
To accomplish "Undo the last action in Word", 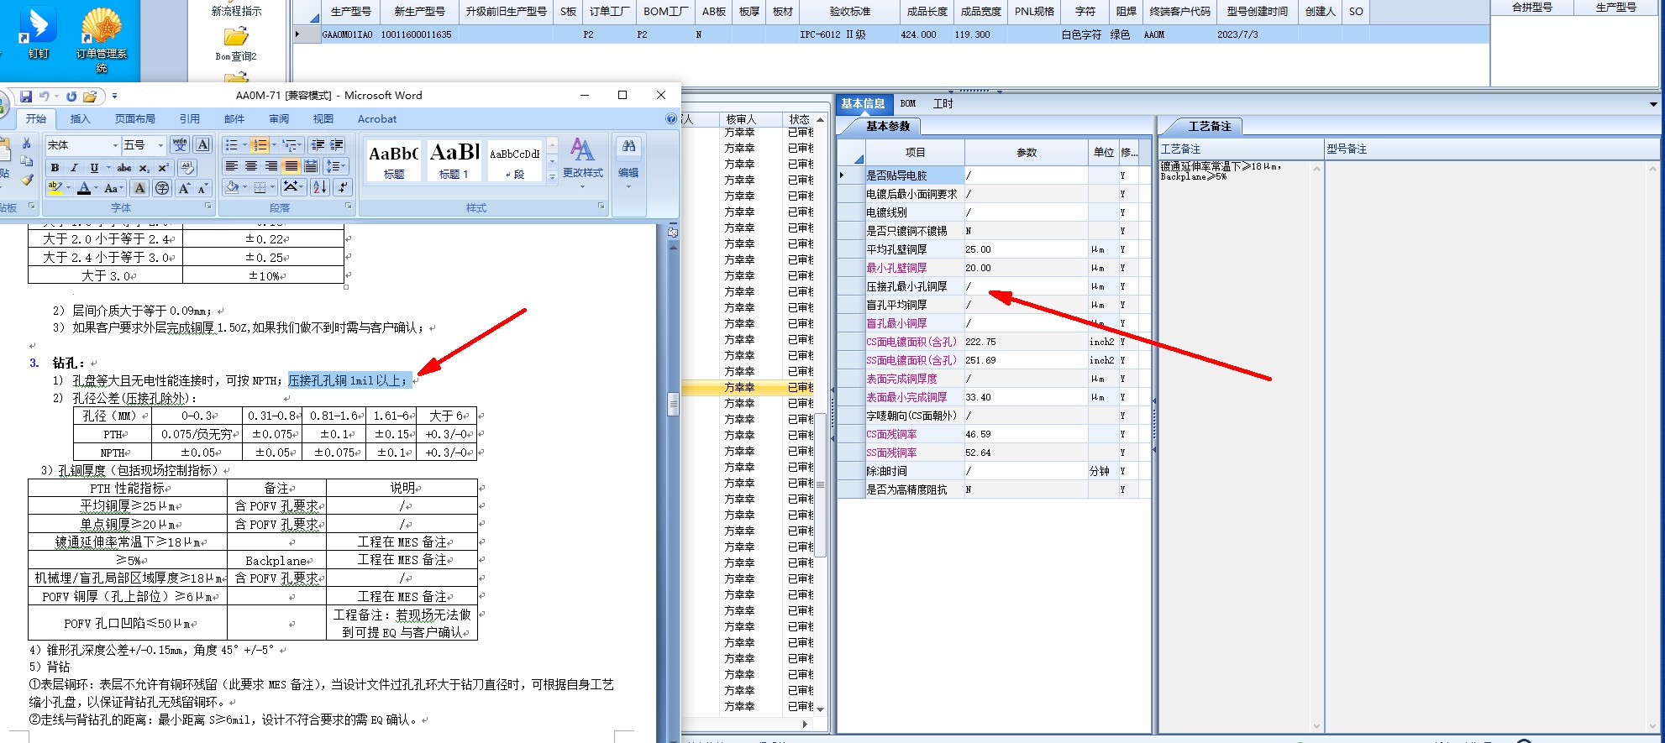I will [45, 97].
